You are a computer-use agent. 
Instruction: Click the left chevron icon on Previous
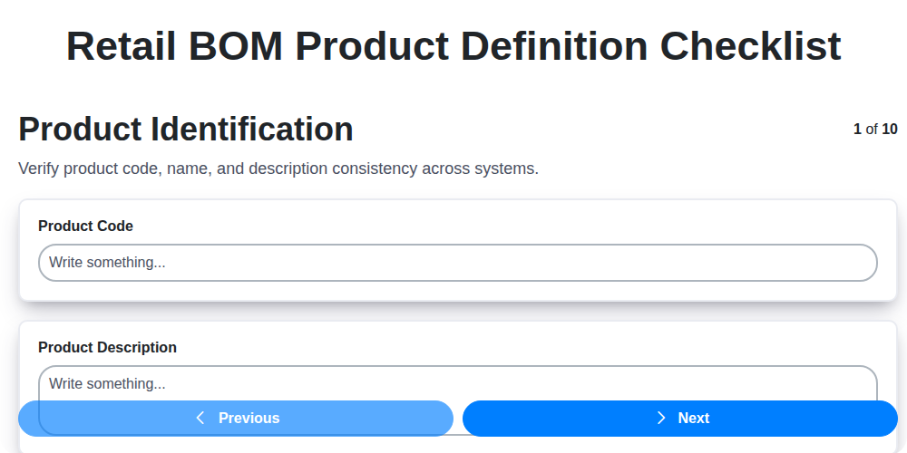[x=200, y=418]
